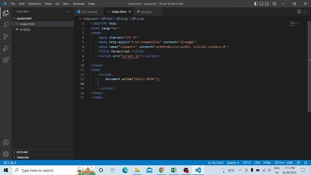311x175 pixels.
Task: Open the Selection menu
Action: pos(35,4)
